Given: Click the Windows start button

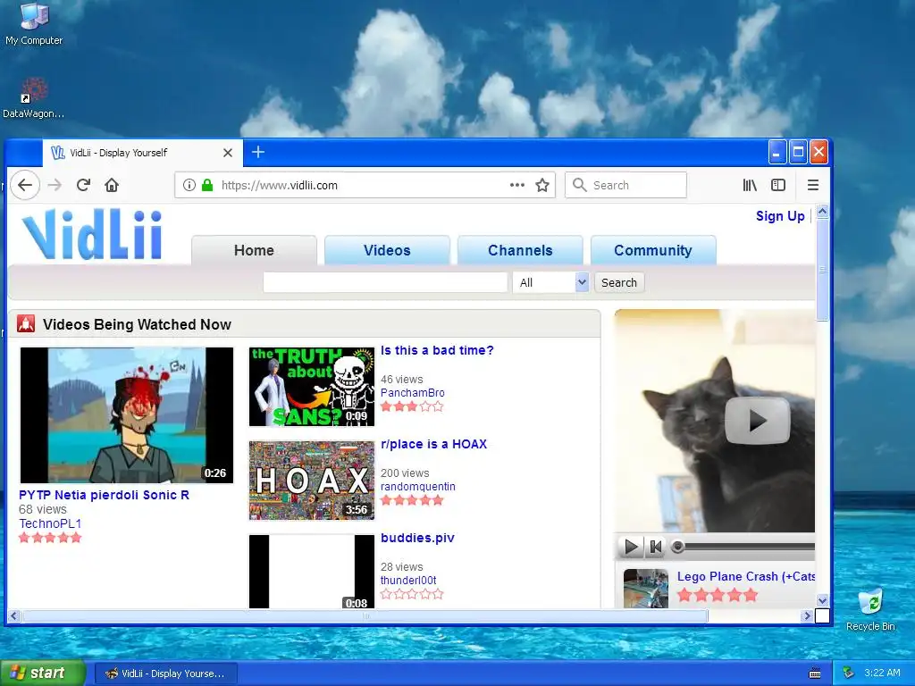Looking at the screenshot, I should click(x=43, y=673).
